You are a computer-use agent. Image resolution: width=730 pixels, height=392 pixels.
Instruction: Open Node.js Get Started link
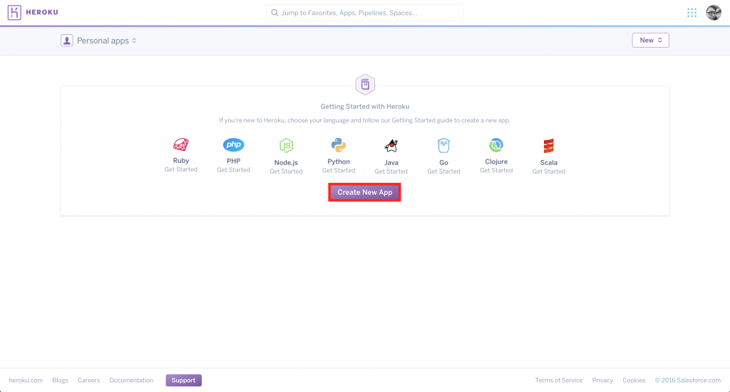point(286,171)
